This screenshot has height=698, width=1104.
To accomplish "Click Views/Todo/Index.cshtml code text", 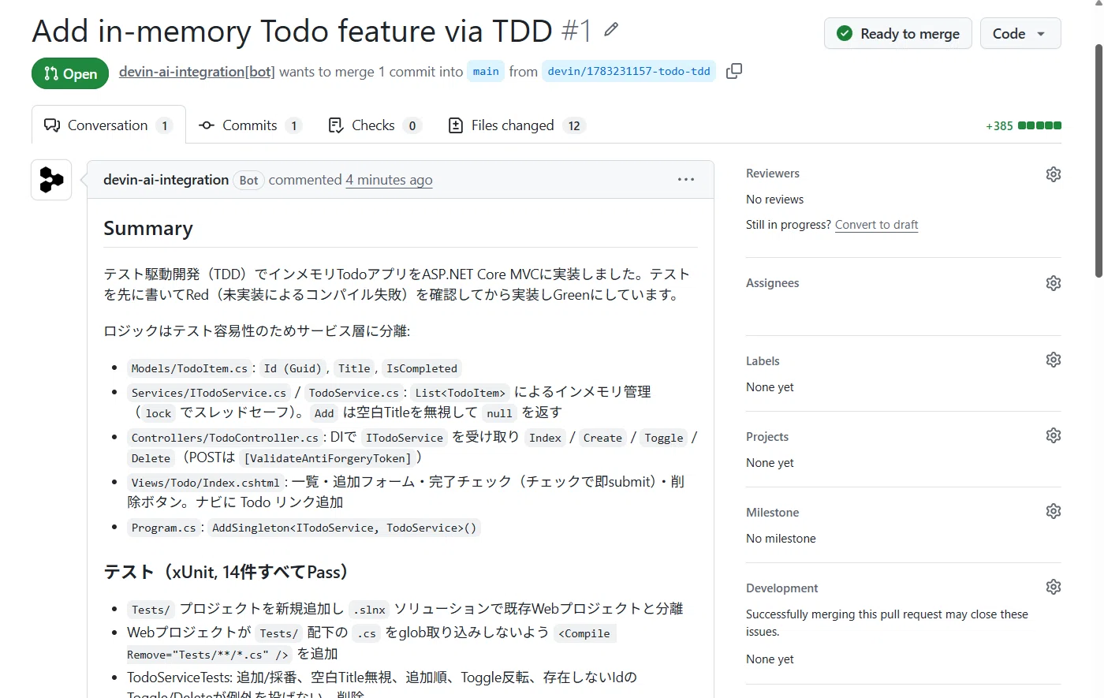I will (x=206, y=483).
